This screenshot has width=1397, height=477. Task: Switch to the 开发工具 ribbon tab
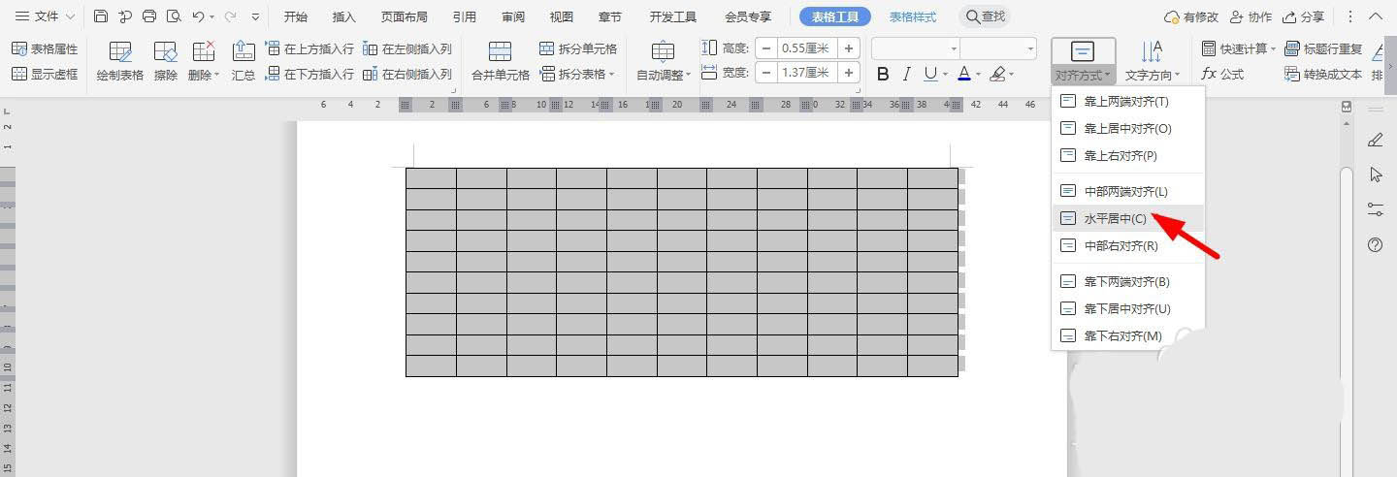672,16
